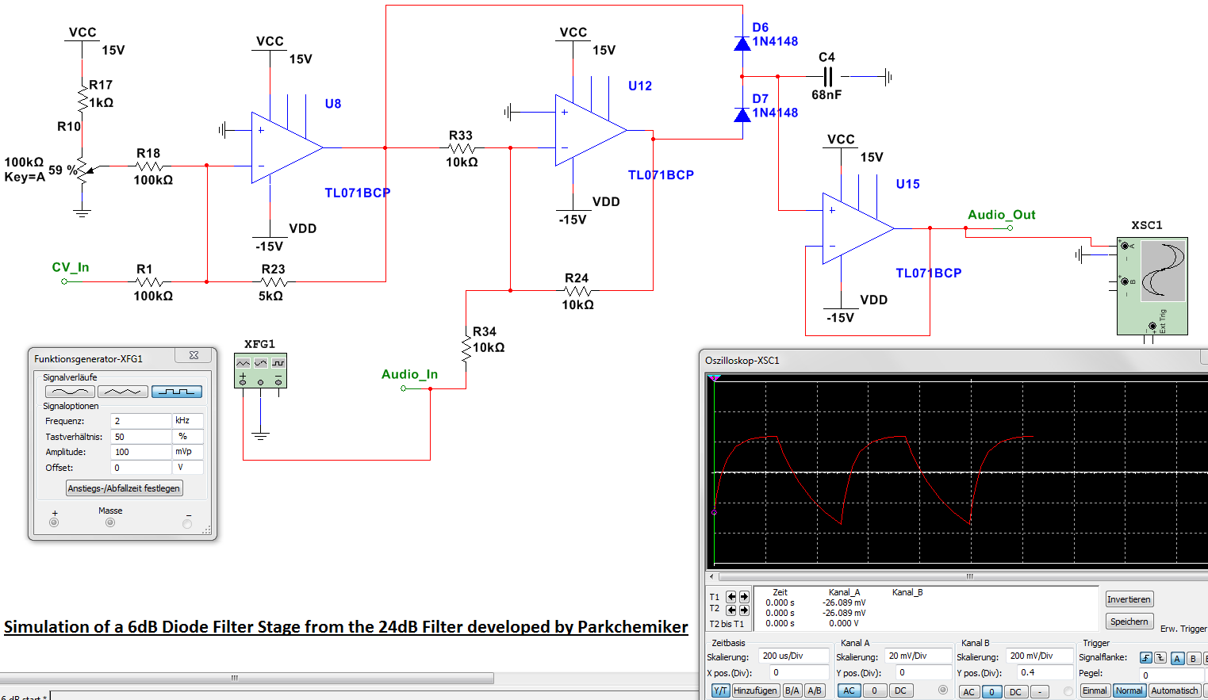Enable Y/T display mode in Zeitbasis
1208x700 pixels.
pos(720,690)
